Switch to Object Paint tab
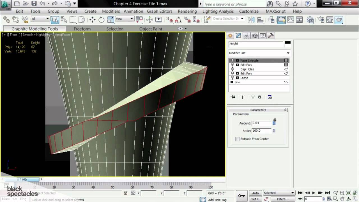 point(151,29)
